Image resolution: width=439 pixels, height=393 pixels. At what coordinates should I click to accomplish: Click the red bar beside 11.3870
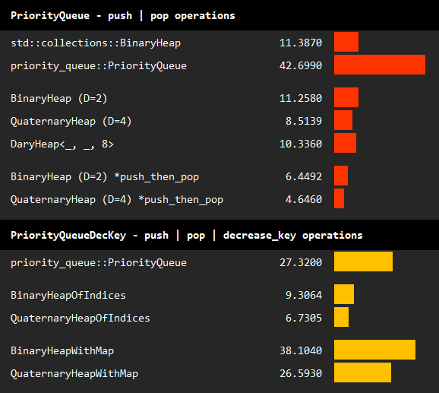click(346, 42)
